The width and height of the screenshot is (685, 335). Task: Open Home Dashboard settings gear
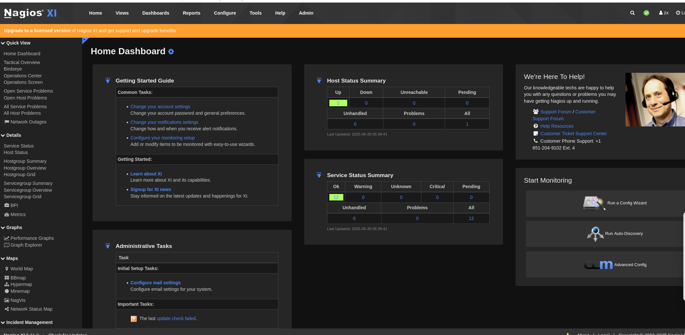(x=171, y=52)
